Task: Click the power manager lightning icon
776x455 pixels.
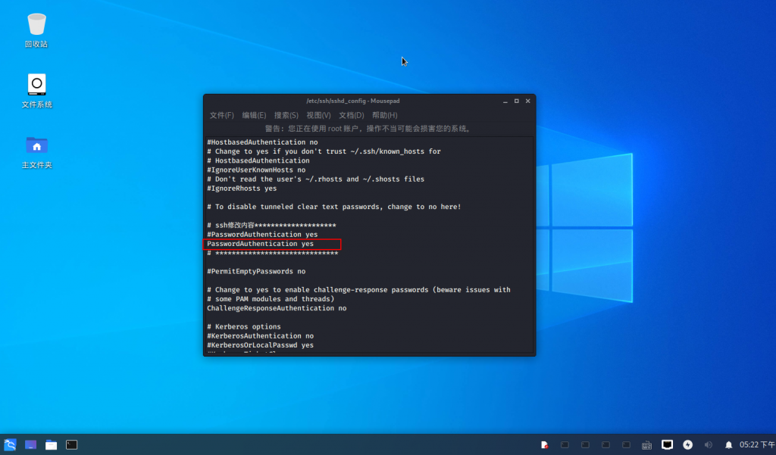Action: point(688,444)
